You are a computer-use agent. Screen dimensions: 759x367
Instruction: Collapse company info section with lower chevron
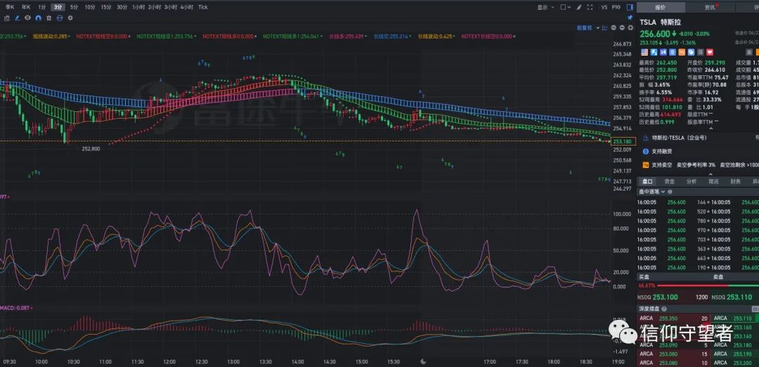(x=711, y=174)
